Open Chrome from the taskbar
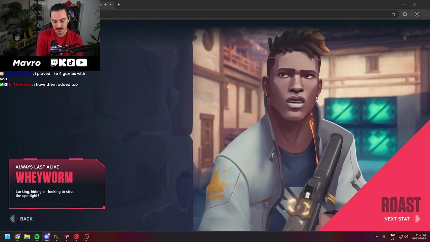This screenshot has width=430, height=242. pos(17,237)
